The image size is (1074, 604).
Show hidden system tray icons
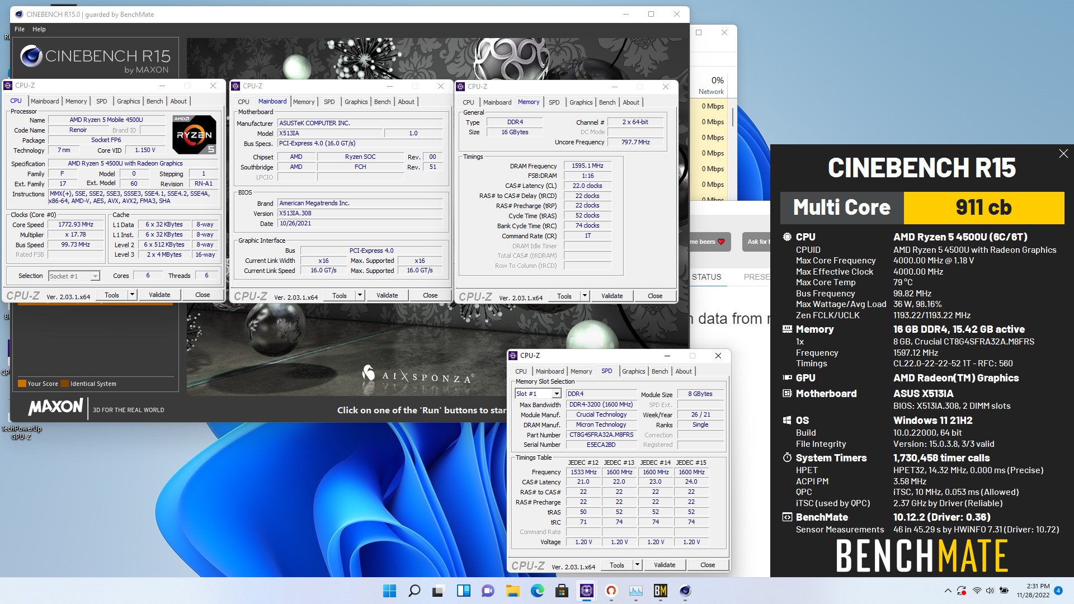pos(948,591)
